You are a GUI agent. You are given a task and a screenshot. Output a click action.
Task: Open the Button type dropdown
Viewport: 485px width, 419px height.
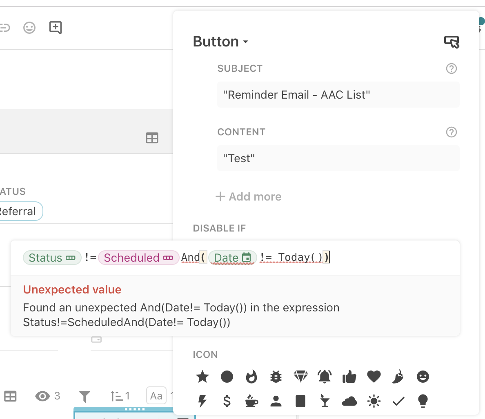click(x=220, y=42)
